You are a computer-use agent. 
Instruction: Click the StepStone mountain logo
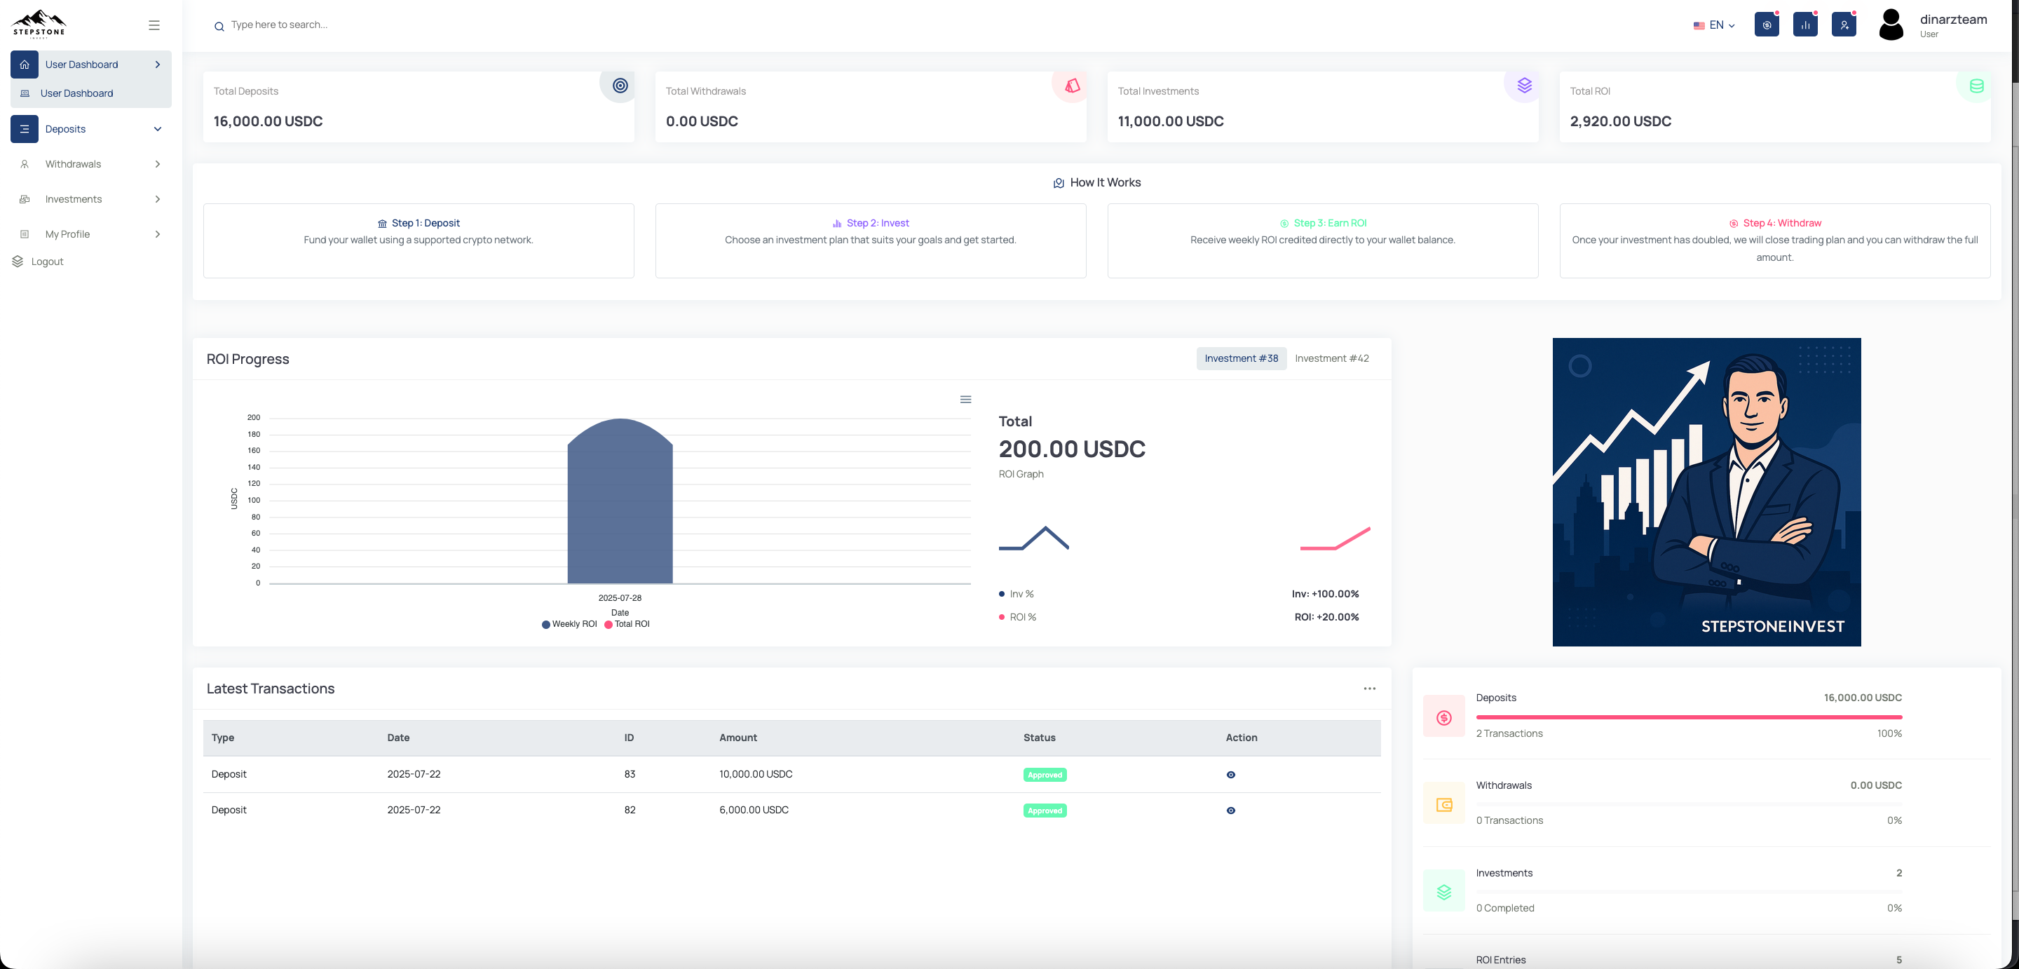coord(39,24)
